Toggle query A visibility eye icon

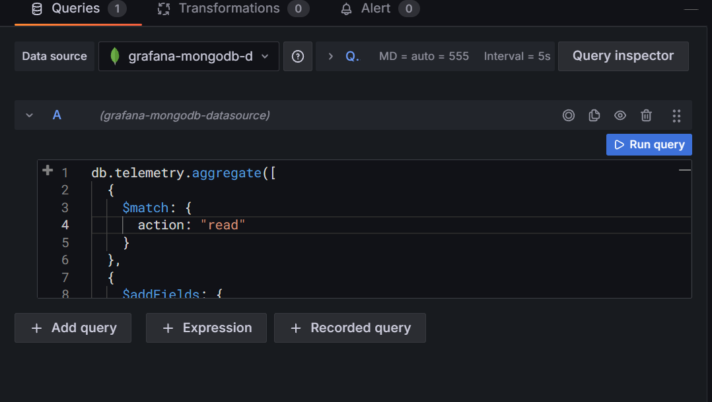coord(620,115)
